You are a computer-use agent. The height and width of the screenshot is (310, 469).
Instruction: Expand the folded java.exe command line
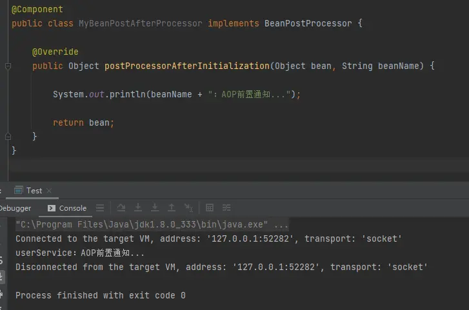click(281, 225)
